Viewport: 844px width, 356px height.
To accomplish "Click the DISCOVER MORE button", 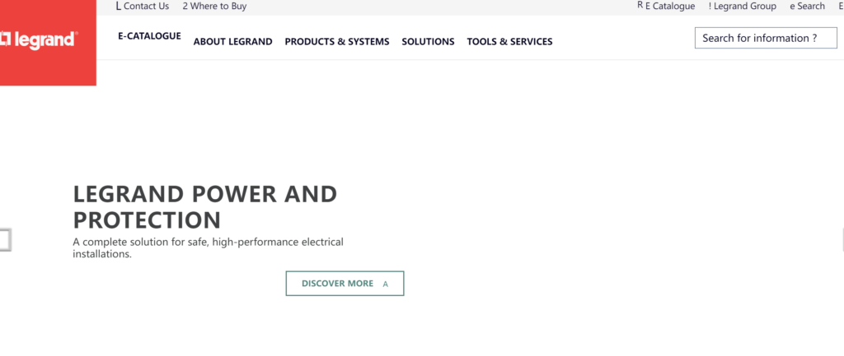I will (345, 284).
